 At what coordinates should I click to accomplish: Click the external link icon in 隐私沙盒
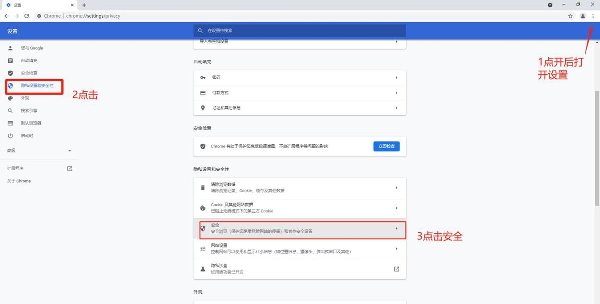coord(396,269)
